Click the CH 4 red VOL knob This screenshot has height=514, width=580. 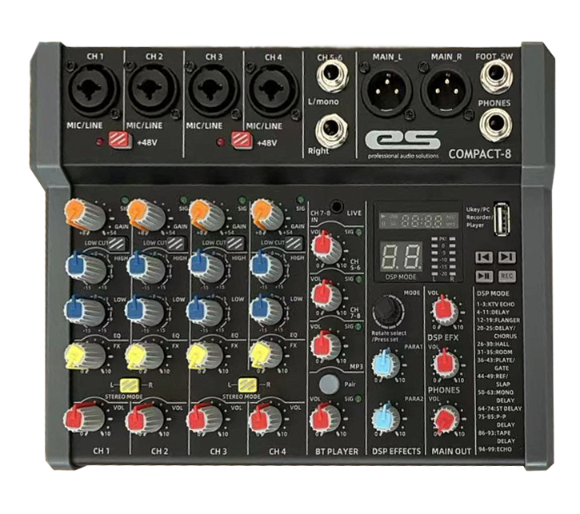tap(266, 419)
